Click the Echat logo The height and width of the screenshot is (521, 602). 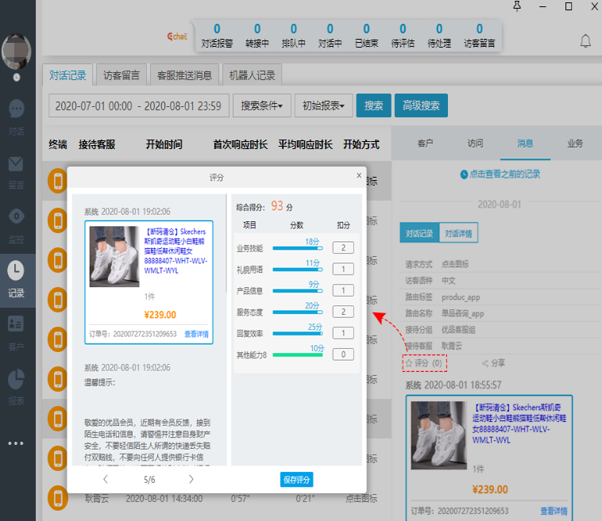click(177, 36)
